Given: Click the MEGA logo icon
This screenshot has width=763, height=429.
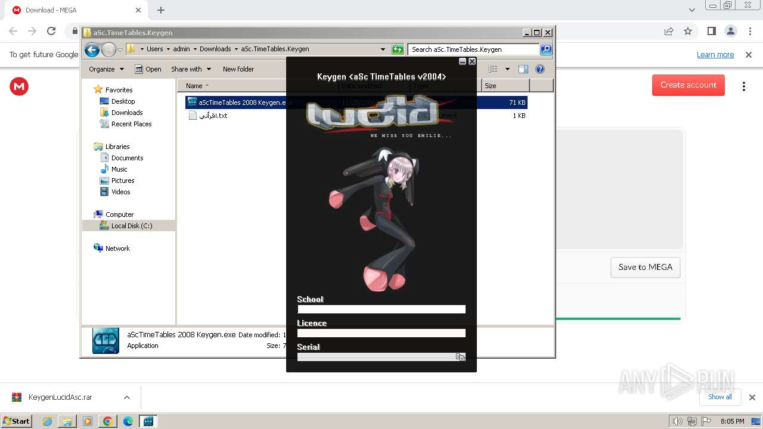Looking at the screenshot, I should 19,86.
